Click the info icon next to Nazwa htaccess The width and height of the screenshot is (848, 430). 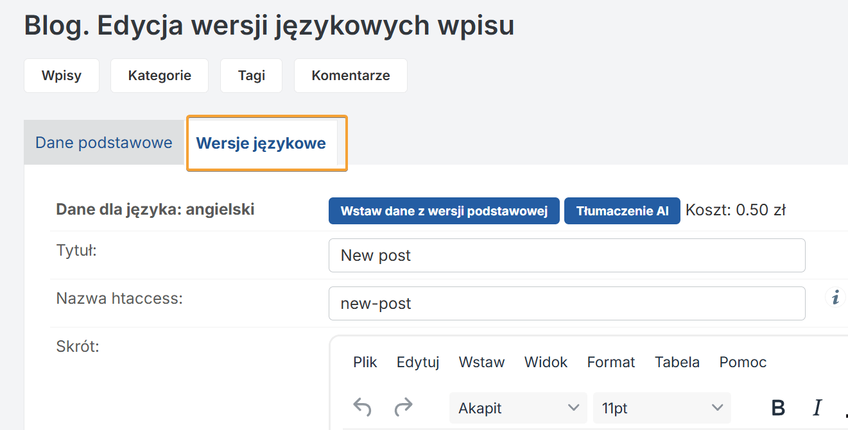click(835, 298)
